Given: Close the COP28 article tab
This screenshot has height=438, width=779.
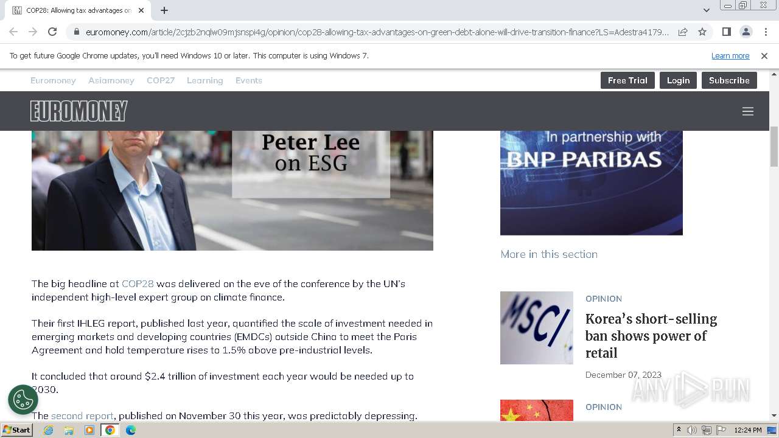Looking at the screenshot, I should 141,10.
